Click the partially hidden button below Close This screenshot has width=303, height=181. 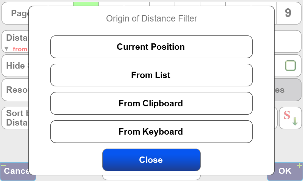pyautogui.click(x=151, y=177)
